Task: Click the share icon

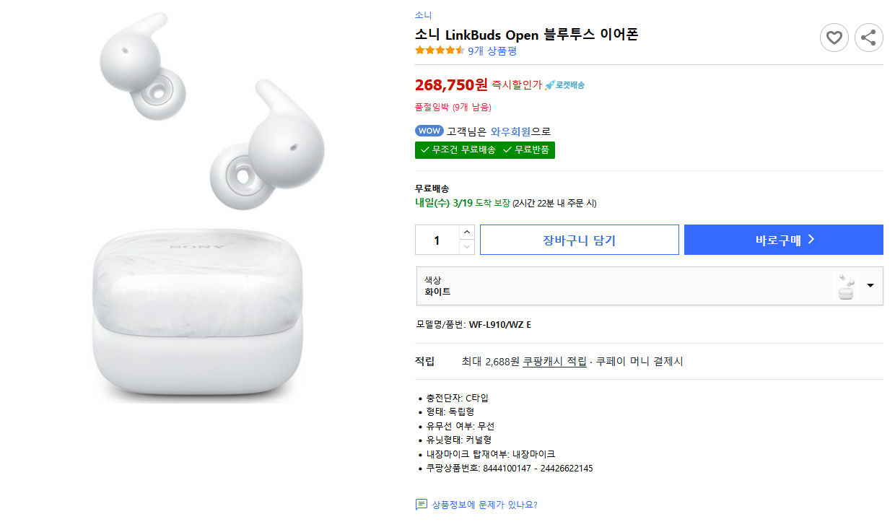Action: (868, 38)
